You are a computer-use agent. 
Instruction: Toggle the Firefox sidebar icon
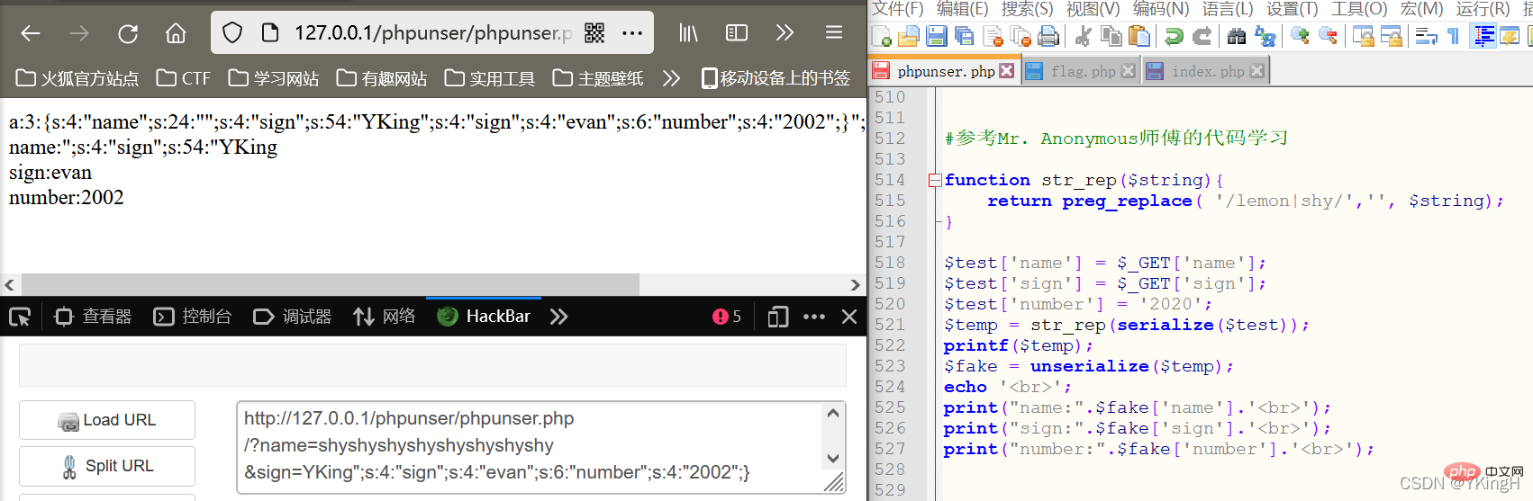737,33
